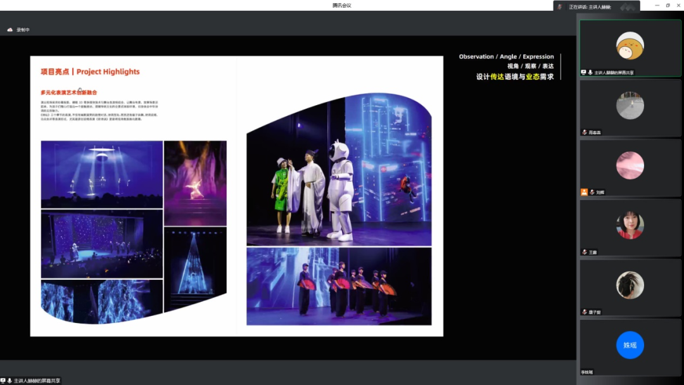Select 王露's participant avatar
This screenshot has width=684, height=385.
[x=630, y=225]
